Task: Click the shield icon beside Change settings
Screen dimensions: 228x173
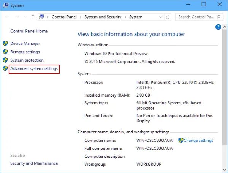Action: tap(181, 140)
